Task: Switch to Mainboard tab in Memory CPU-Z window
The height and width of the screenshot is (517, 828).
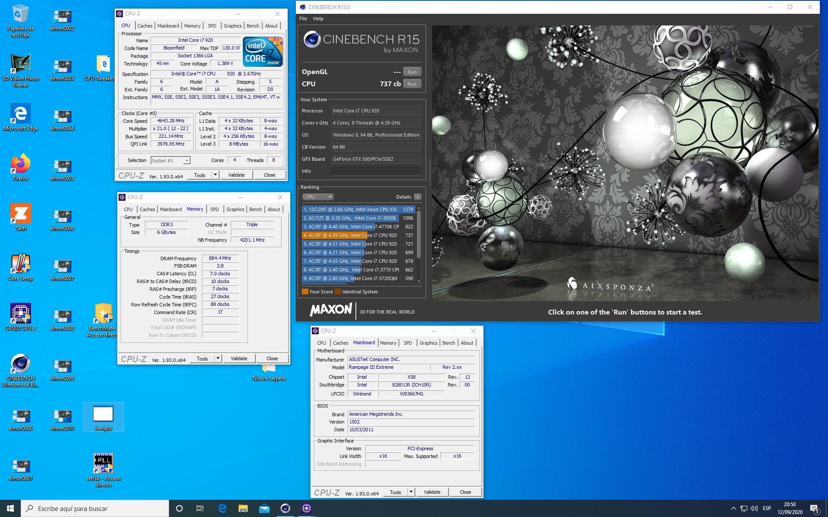Action: coord(171,209)
